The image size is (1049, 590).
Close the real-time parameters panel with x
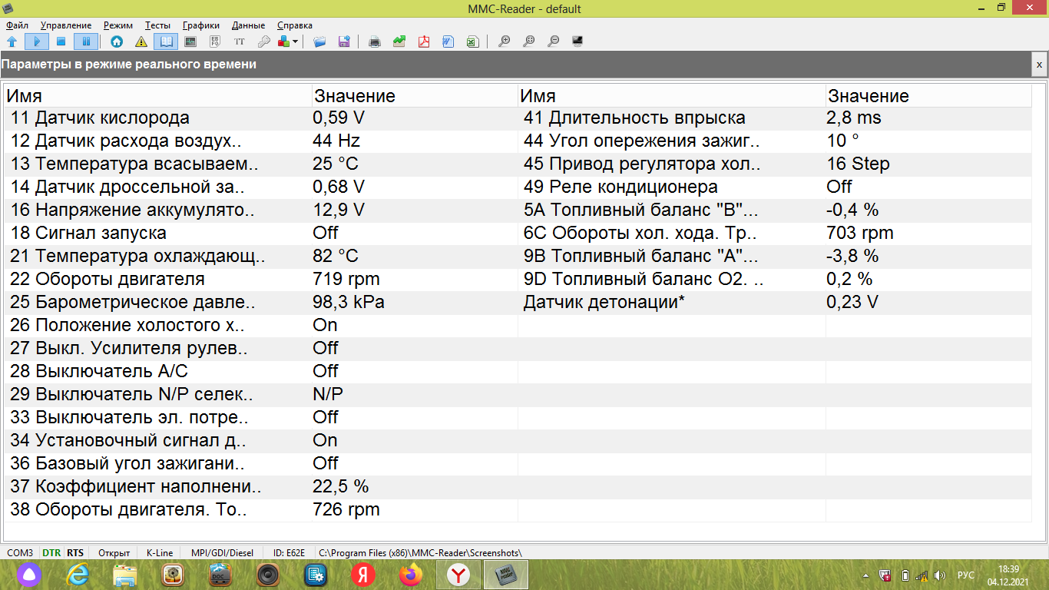(1039, 65)
